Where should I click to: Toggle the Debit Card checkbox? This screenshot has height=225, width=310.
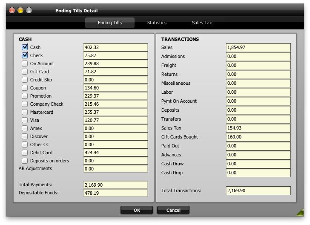(x=25, y=153)
